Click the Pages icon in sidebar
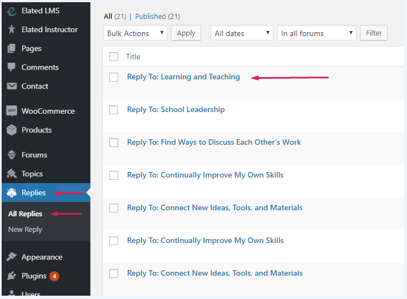The height and width of the screenshot is (299, 407). [x=12, y=48]
